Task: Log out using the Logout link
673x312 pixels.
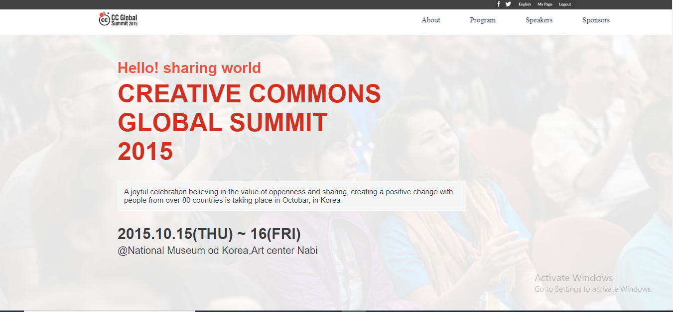Action: [x=565, y=4]
